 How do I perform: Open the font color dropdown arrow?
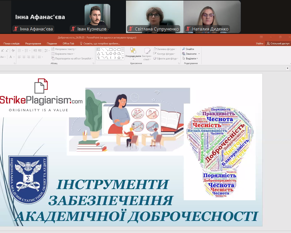[14, 57]
